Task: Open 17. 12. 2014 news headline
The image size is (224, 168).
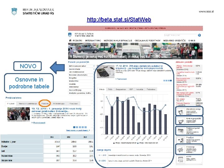Action: pos(139,67)
